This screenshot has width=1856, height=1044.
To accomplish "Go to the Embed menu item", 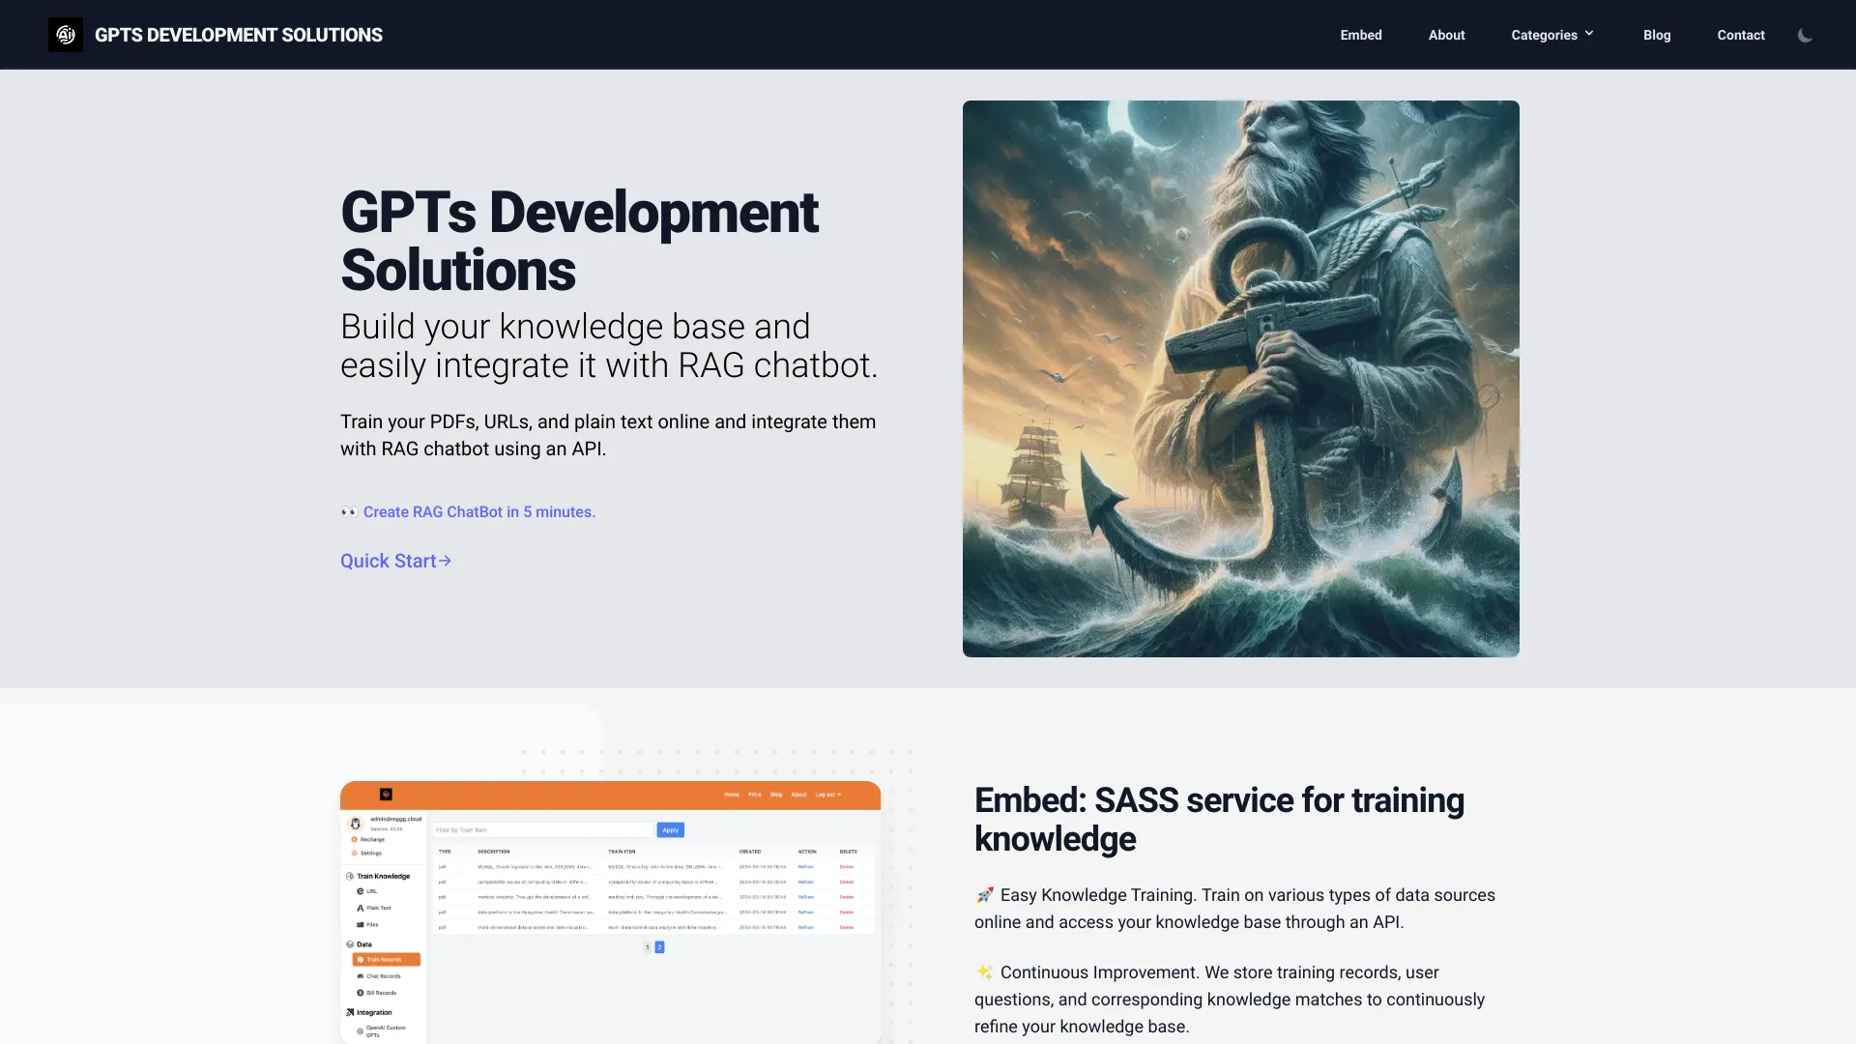I will [x=1361, y=35].
